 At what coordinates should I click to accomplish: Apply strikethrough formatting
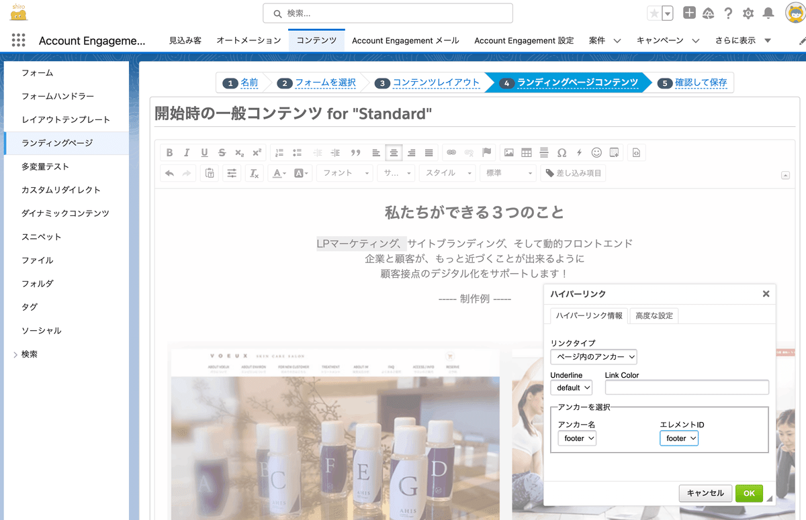tap(222, 152)
